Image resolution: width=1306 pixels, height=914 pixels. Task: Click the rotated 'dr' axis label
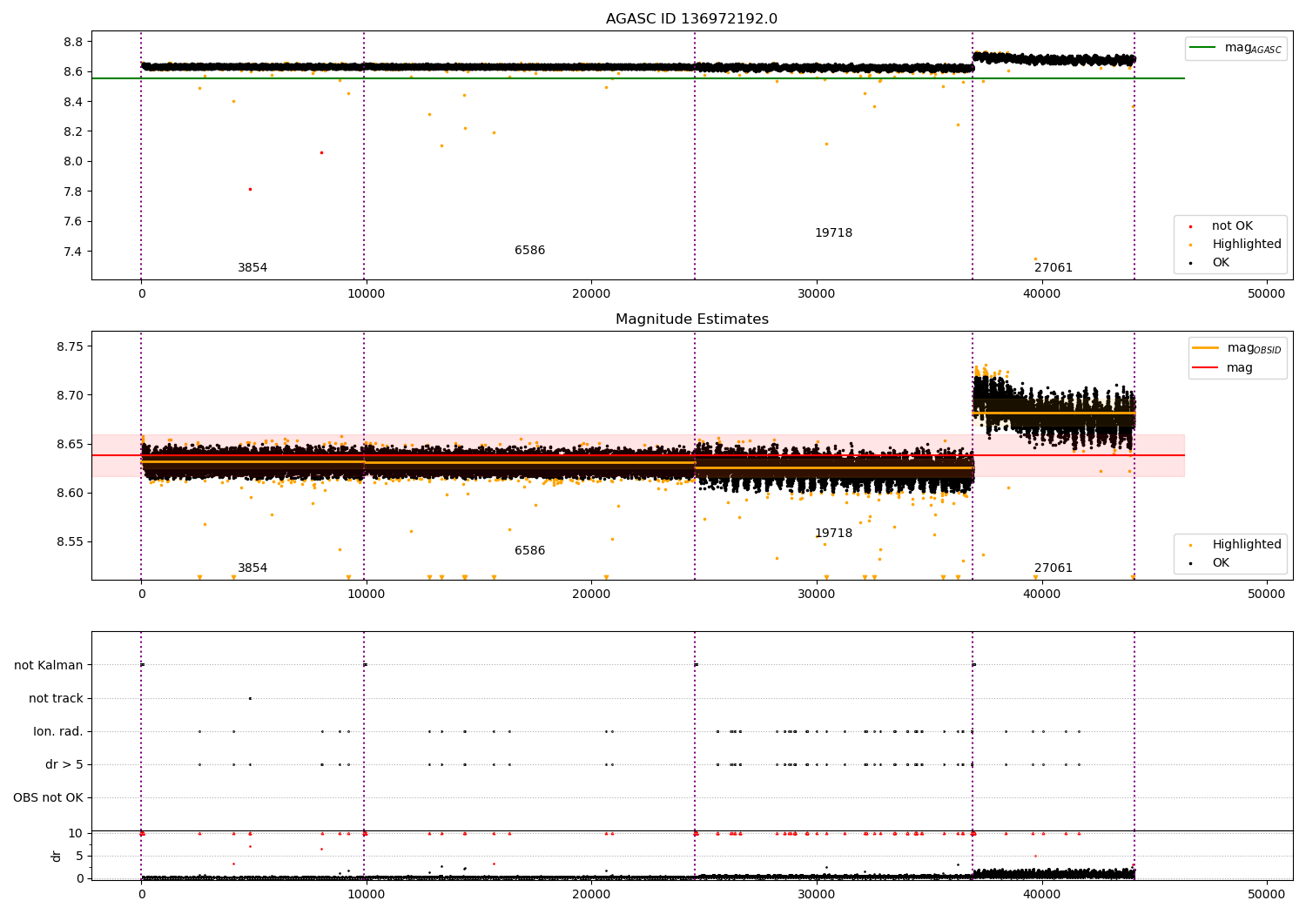point(57,856)
